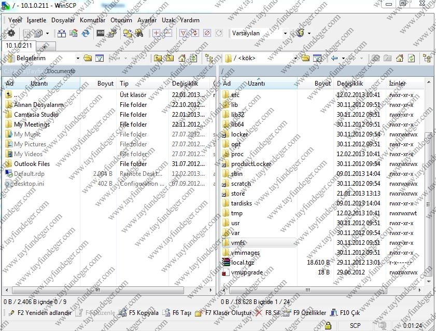Click F5 Kopyala button
Screen dimensions: 436x331
[x=138, y=313]
